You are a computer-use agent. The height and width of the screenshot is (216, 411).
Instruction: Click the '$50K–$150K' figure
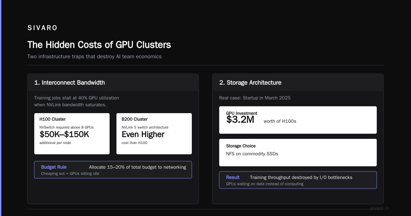(x=64, y=134)
